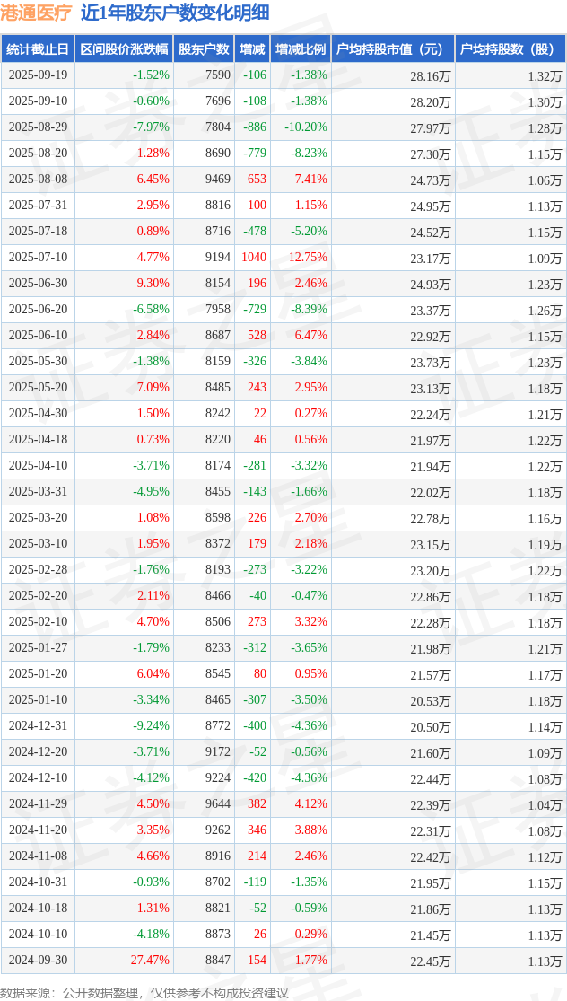567x1001 pixels.
Task: Select the 区间股价涨跌幅 column header
Action: click(x=124, y=49)
